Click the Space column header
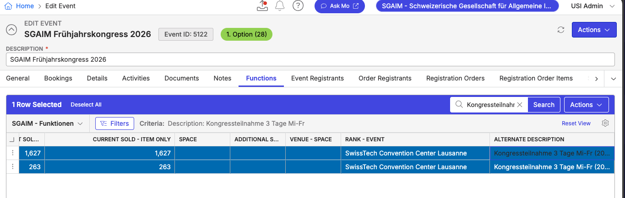Image resolution: width=625 pixels, height=198 pixels. tap(202, 139)
